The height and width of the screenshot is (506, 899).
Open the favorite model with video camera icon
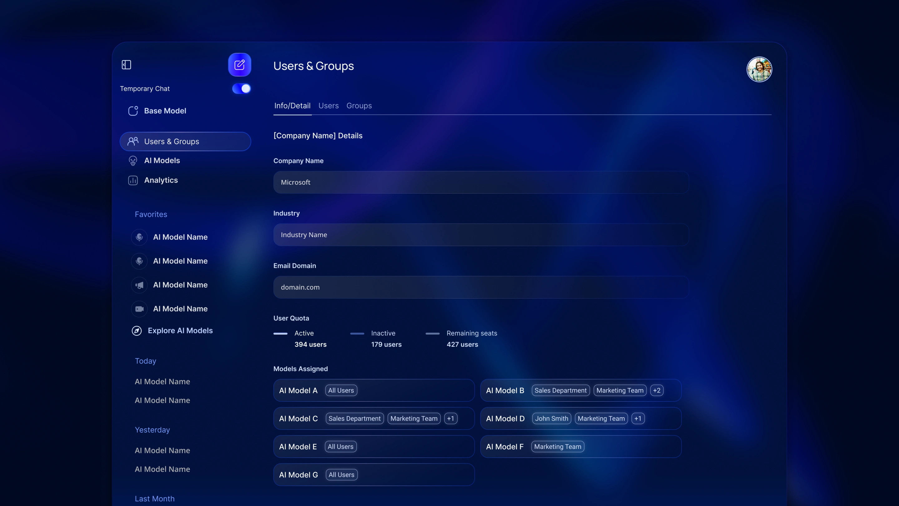[x=180, y=309]
